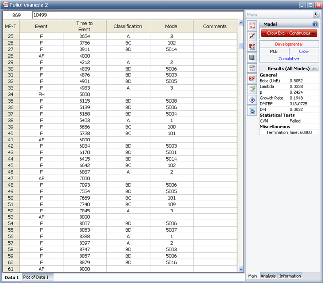Click the vertical scrollbar thumb of the data grid
Viewport: 323px width, 283px height.
(x=241, y=46)
